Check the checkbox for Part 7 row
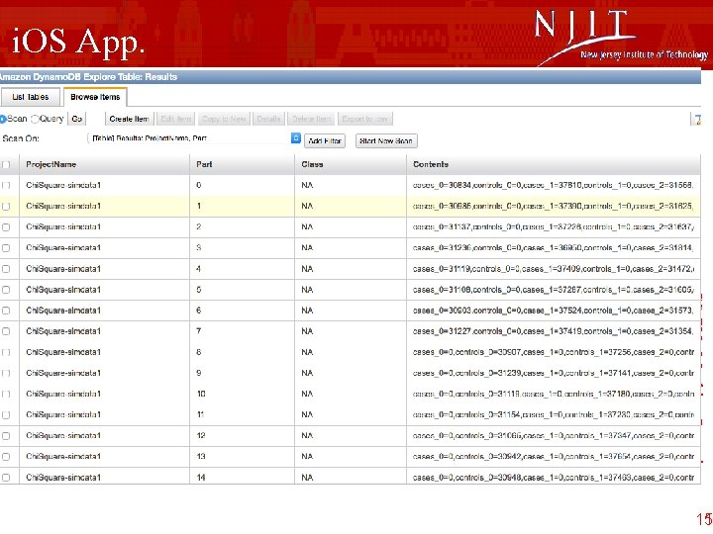Viewport: 713px width, 534px height. point(6,331)
